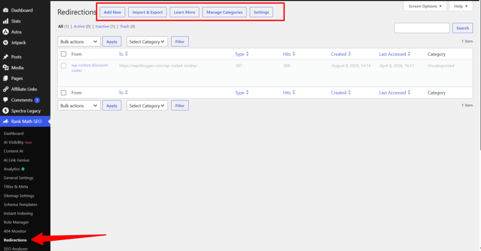Open General Settings submenu item
This screenshot has height=251, width=481.
click(18, 178)
